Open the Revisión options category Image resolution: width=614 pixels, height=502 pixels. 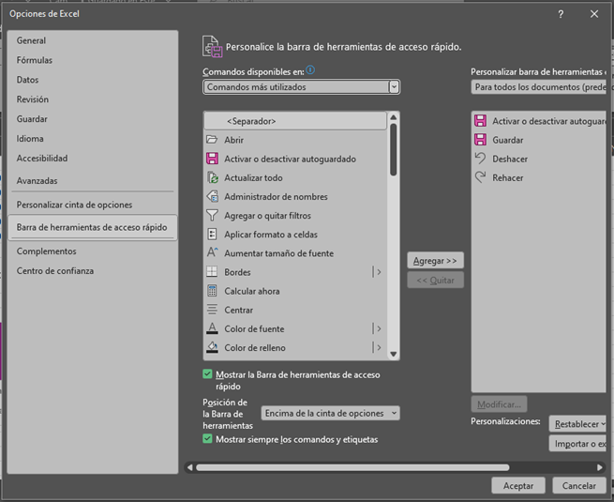93,99
